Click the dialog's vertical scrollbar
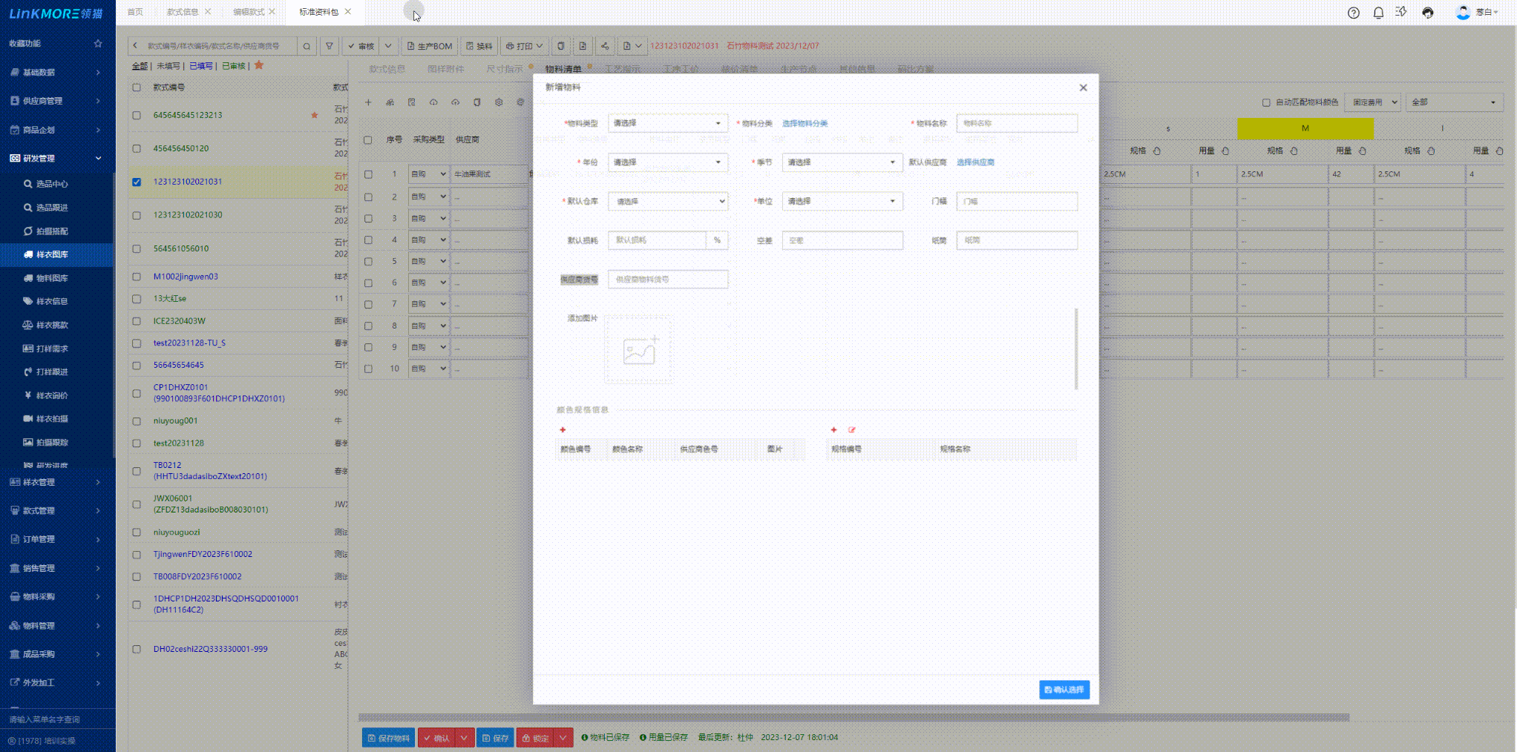1517x752 pixels. 1076,349
